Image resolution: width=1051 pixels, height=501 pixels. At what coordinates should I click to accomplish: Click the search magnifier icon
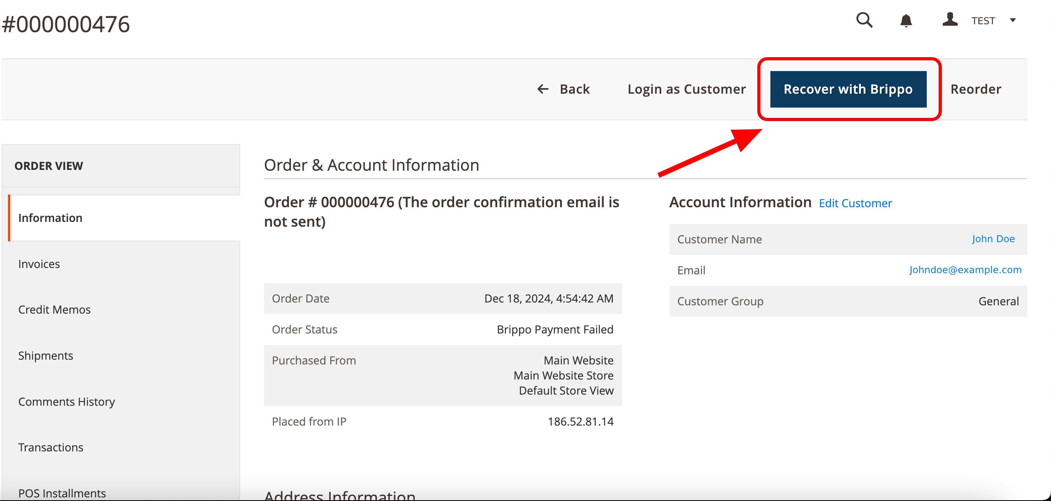864,20
